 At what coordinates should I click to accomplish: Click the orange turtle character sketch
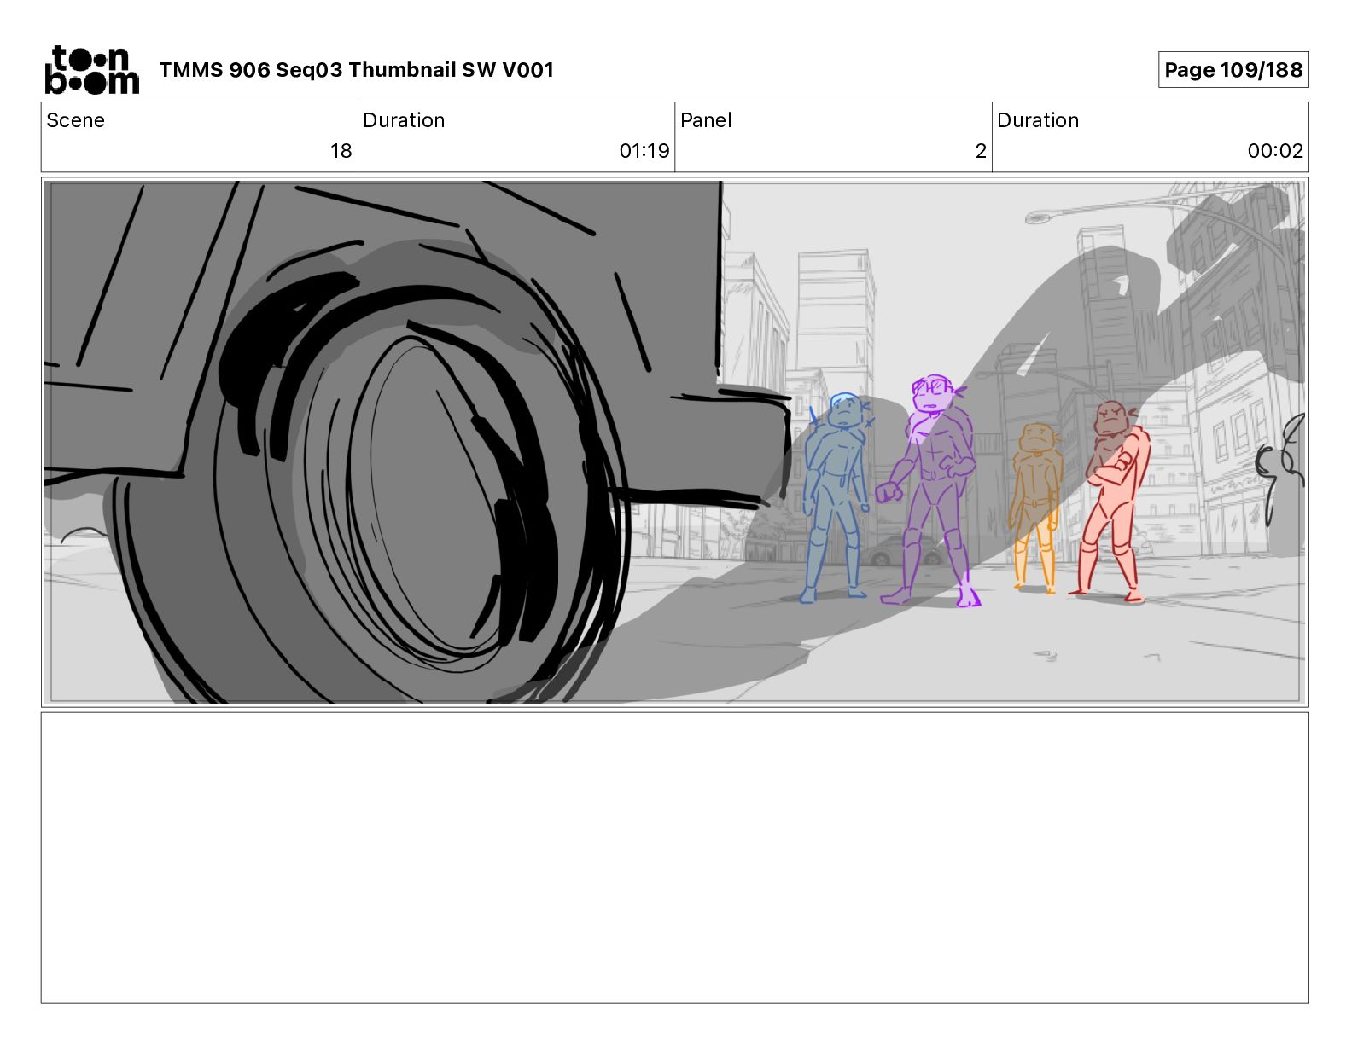point(1035,507)
